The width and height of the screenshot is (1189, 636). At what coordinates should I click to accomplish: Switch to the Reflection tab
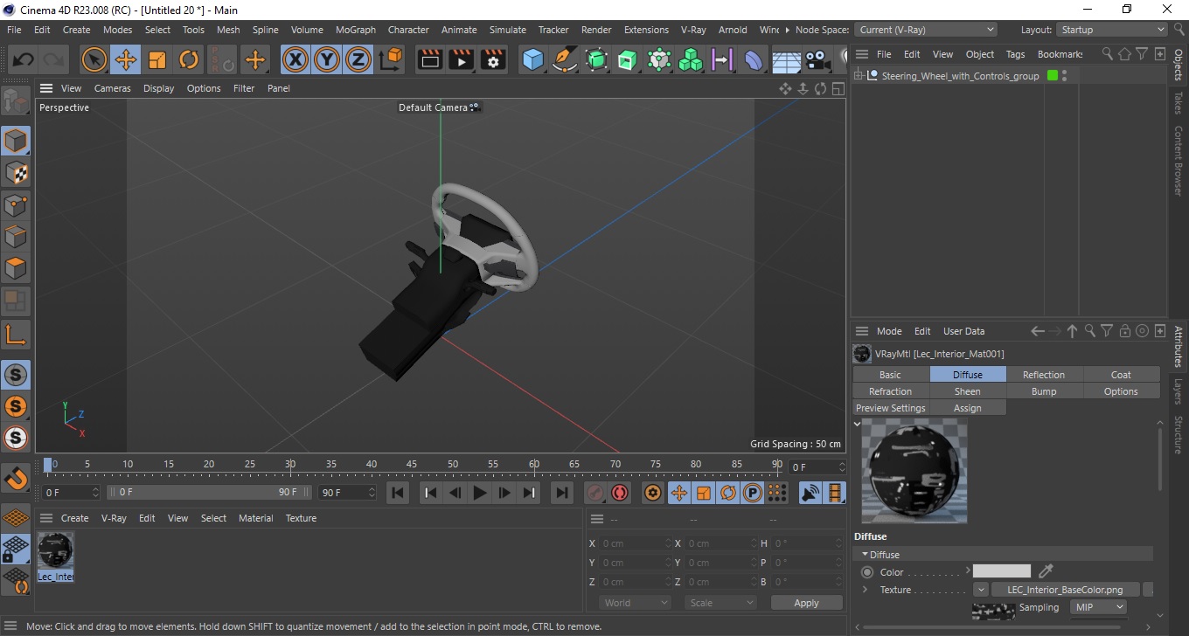[1044, 375]
